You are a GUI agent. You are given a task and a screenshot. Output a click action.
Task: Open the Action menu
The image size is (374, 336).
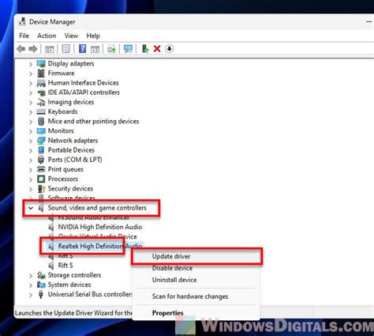click(x=47, y=36)
